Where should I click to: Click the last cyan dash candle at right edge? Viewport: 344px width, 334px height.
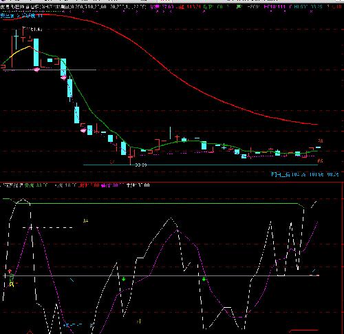pos(319,147)
